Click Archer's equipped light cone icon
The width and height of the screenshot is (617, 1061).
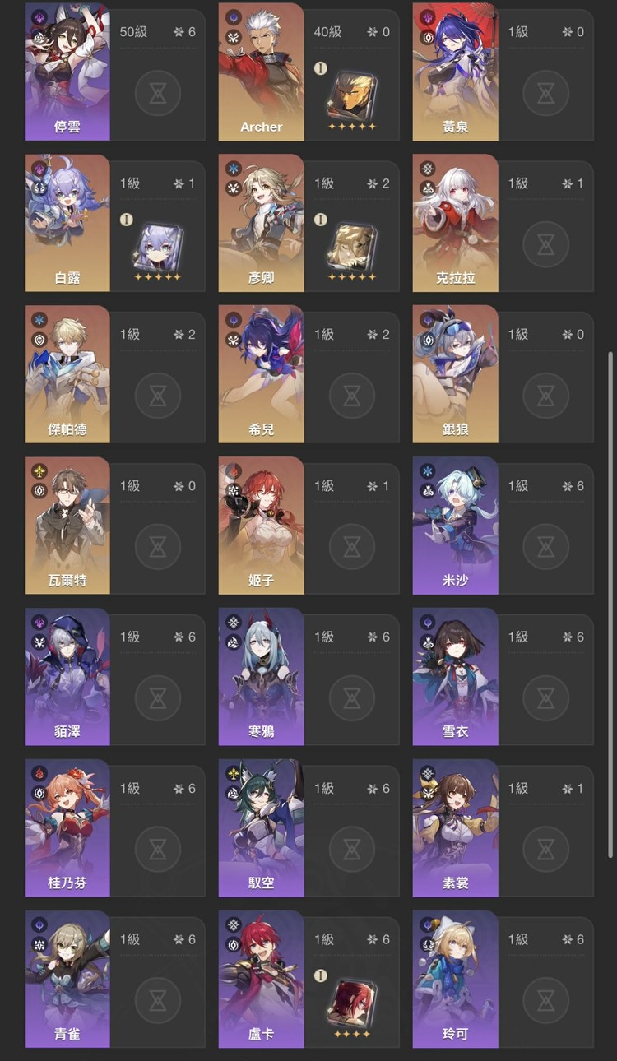click(352, 96)
